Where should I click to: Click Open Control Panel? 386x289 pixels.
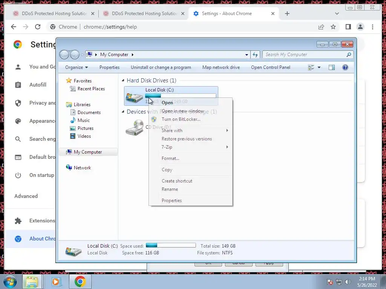coord(271,67)
